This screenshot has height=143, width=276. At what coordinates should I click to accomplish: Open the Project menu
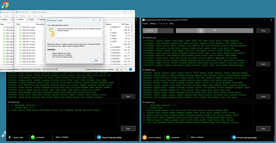pos(145,23)
